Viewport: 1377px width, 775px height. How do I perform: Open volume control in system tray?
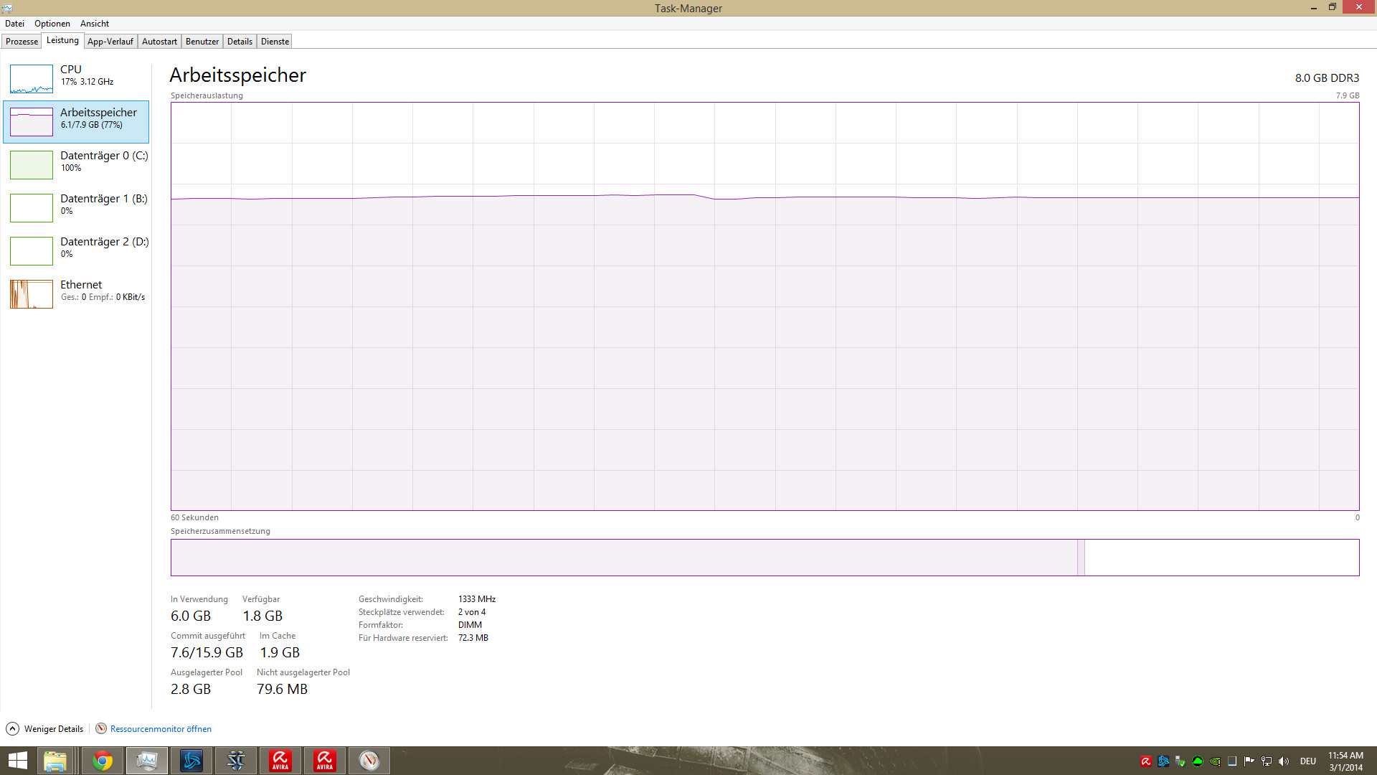click(x=1284, y=761)
